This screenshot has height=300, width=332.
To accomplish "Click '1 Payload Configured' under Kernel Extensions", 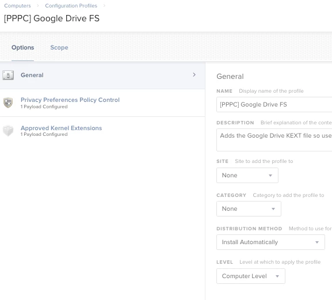I will (44, 134).
